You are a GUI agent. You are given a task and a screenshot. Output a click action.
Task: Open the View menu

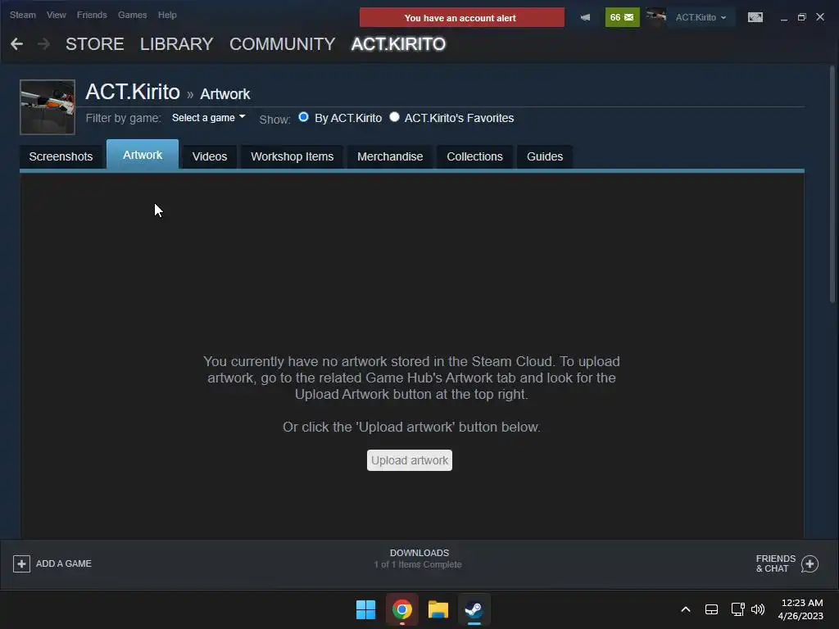tap(57, 15)
